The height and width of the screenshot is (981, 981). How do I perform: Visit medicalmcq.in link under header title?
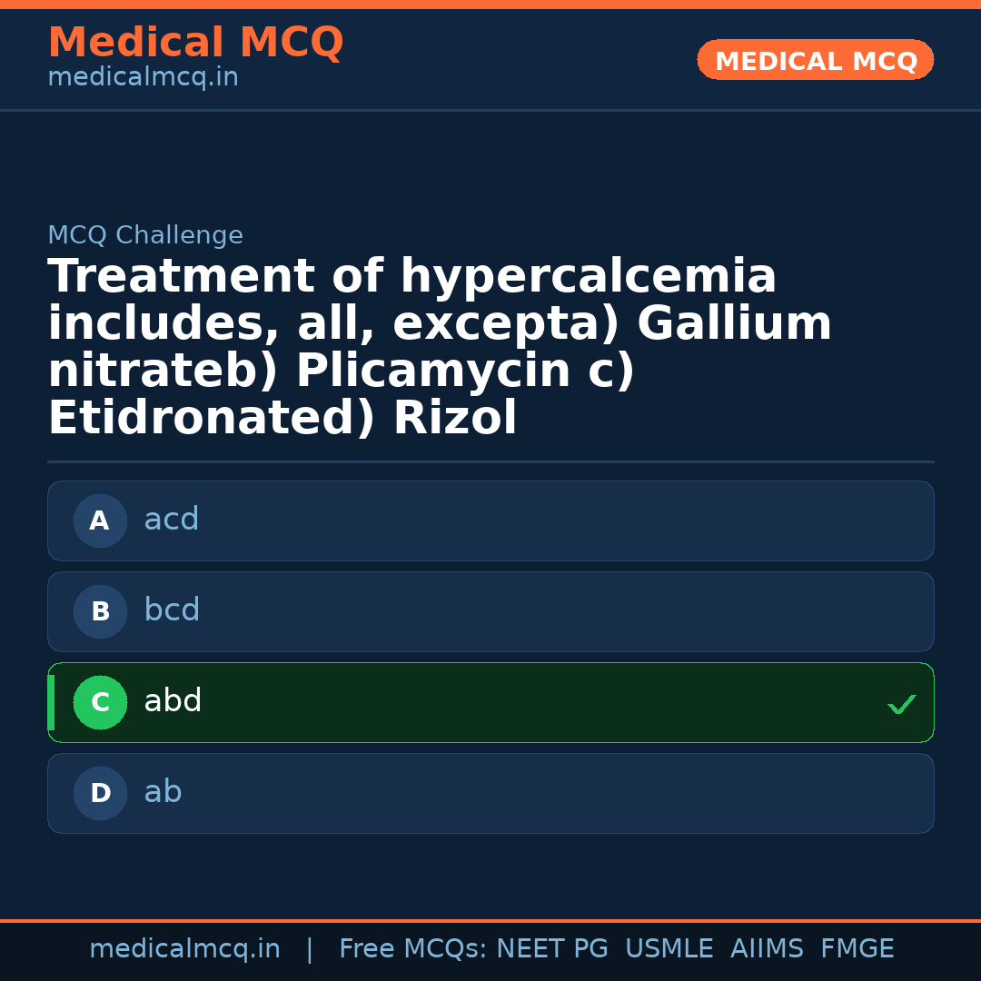click(143, 77)
